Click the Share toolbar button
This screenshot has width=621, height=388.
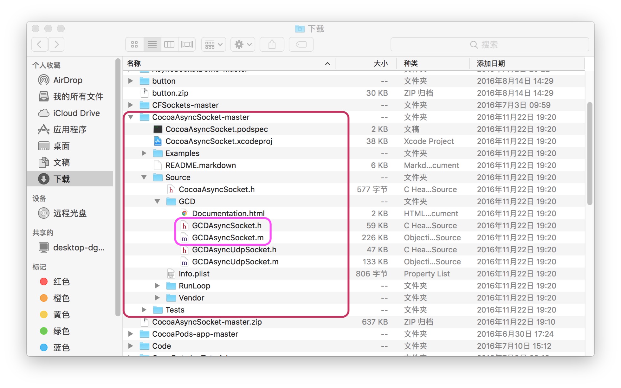point(272,44)
